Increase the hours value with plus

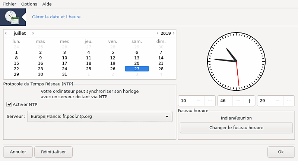(x=210, y=101)
